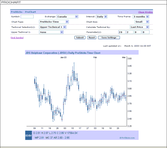Viewport: 167px width, 148px height.
Task: Click the Submit button
Action: click(x=80, y=38)
